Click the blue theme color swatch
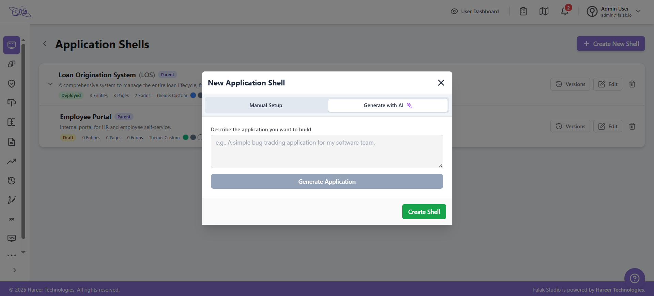Viewport: 654px width, 296px height. 193,95
